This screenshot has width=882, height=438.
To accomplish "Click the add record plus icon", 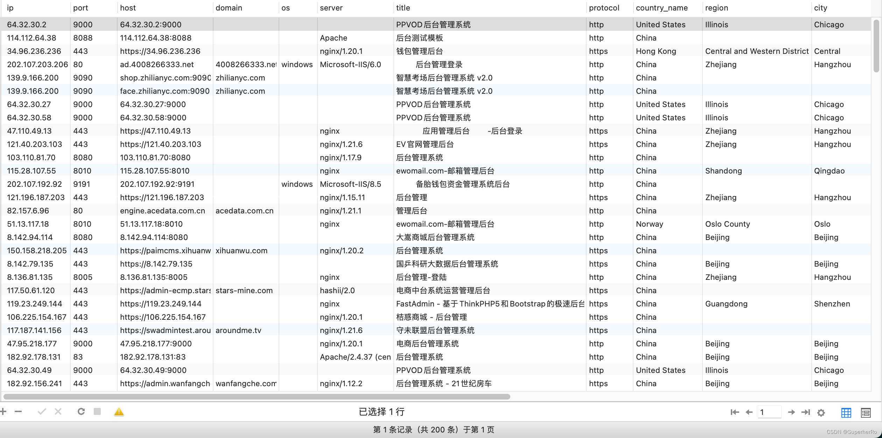I will point(3,412).
